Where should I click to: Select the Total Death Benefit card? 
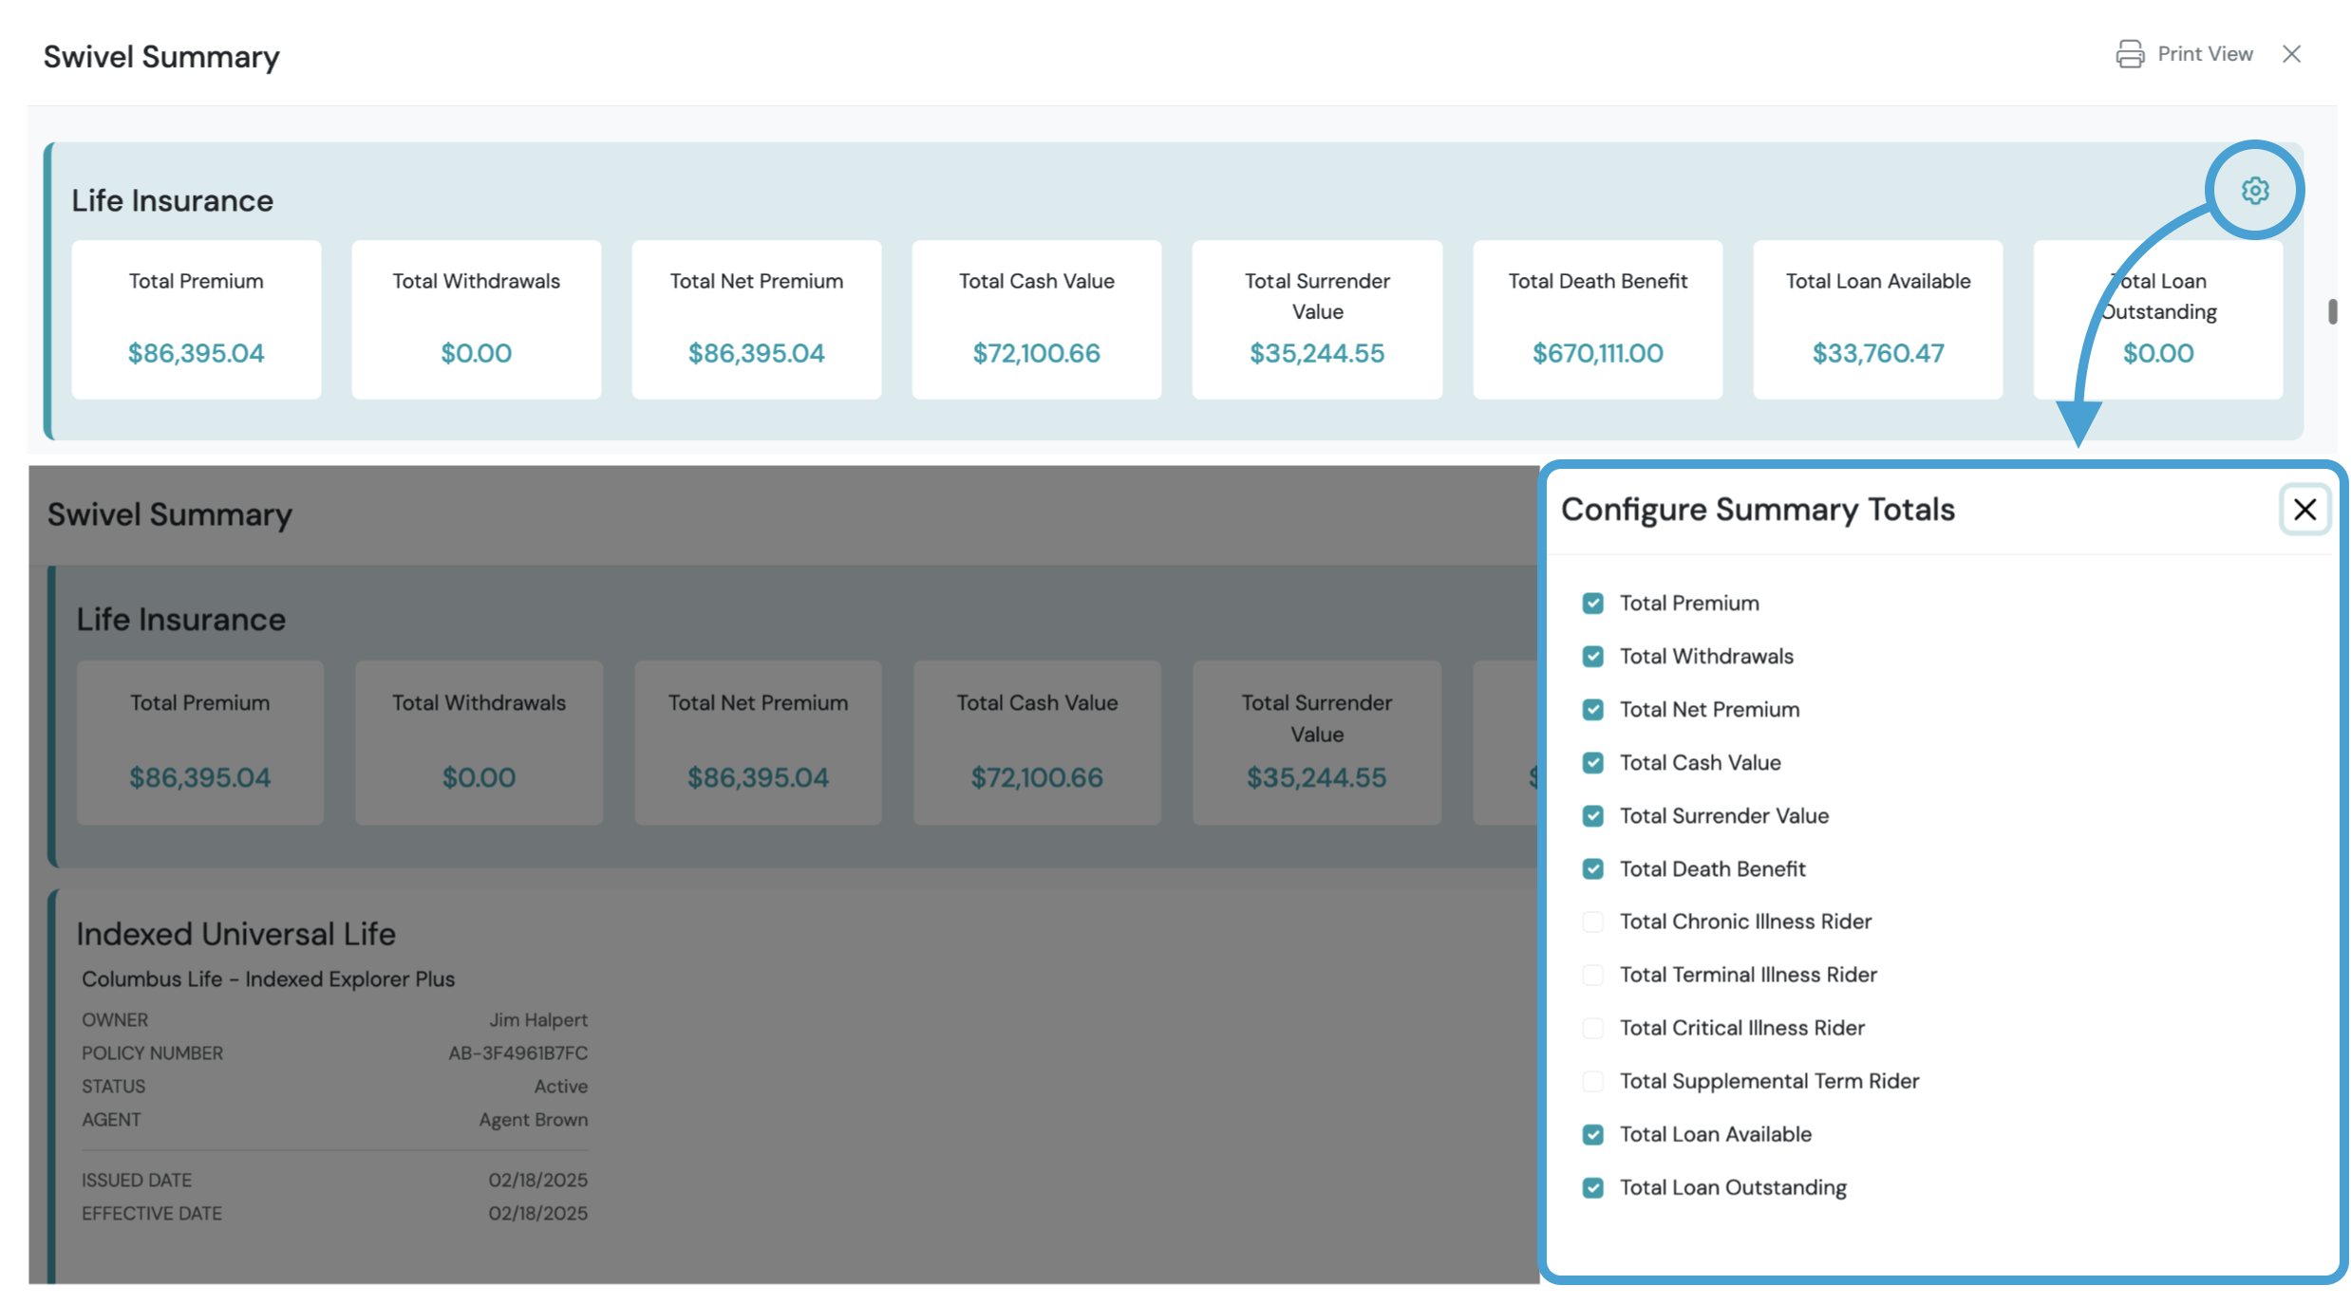tap(1598, 320)
